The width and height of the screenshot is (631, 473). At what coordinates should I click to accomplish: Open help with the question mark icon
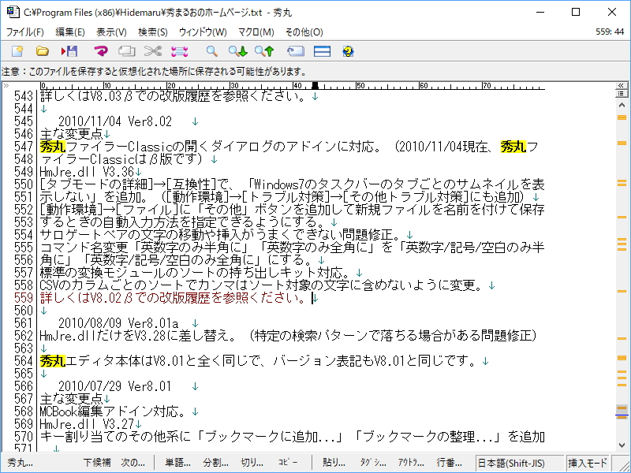point(348,51)
